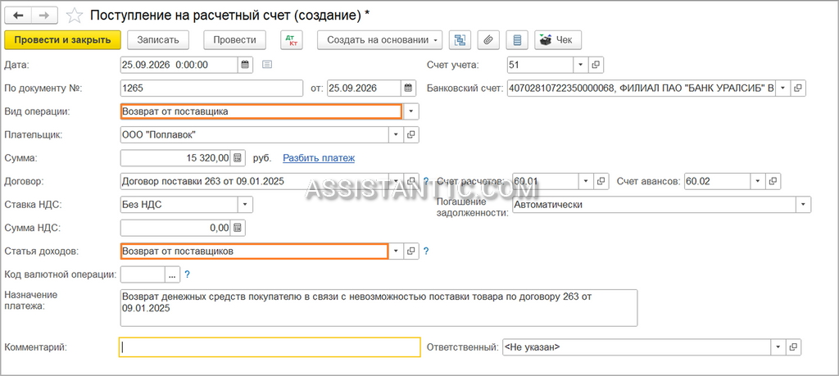Click the Плательщик field ООО "Поплавок"
The width and height of the screenshot is (839, 376).
256,135
